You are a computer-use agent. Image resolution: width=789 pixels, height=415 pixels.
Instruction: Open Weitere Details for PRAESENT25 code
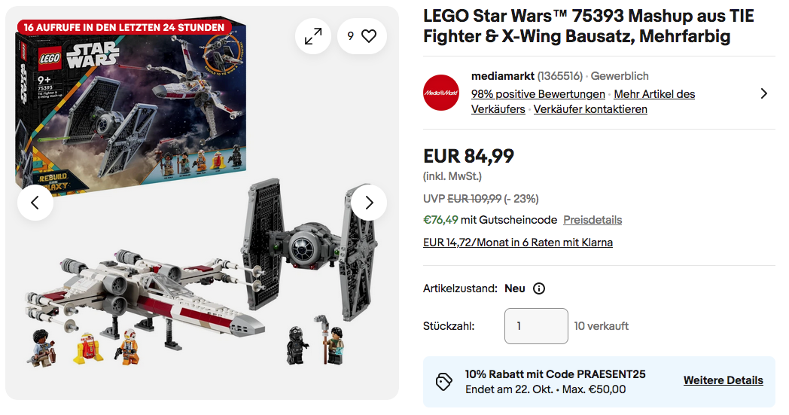click(x=723, y=380)
